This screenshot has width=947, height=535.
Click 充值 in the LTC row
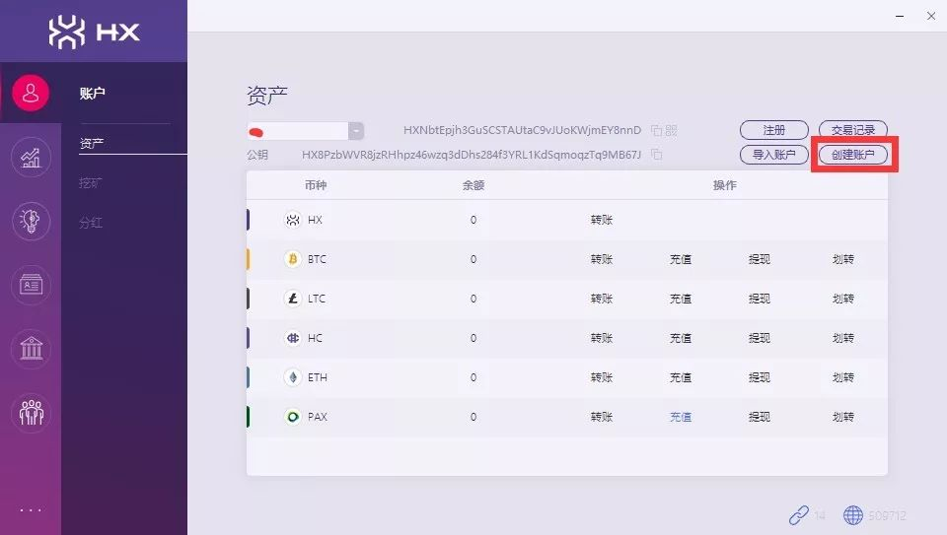pyautogui.click(x=681, y=299)
